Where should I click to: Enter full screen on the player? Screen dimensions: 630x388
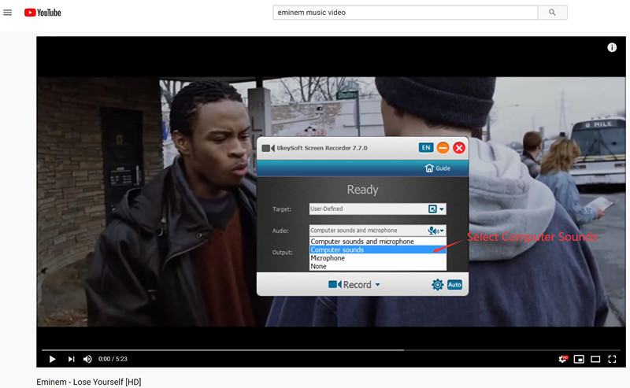(612, 359)
